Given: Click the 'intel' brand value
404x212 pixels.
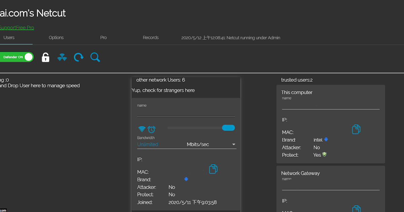Looking at the screenshot, I should 318,140.
